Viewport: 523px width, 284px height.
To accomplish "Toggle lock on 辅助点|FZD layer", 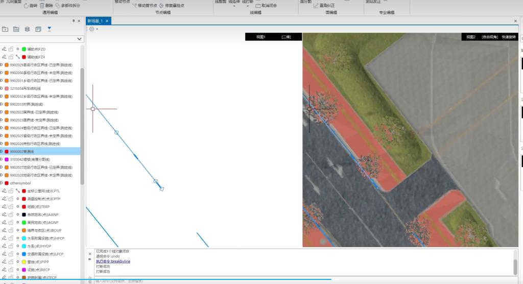I will 10,49.
